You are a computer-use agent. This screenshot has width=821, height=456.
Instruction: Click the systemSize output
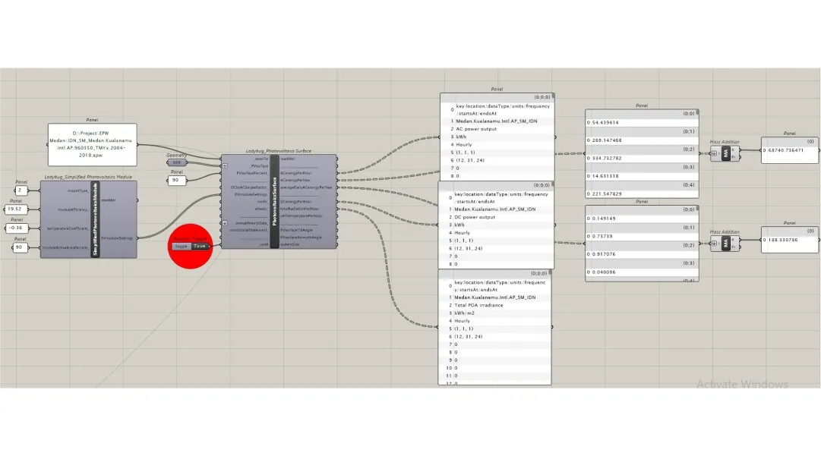click(290, 244)
